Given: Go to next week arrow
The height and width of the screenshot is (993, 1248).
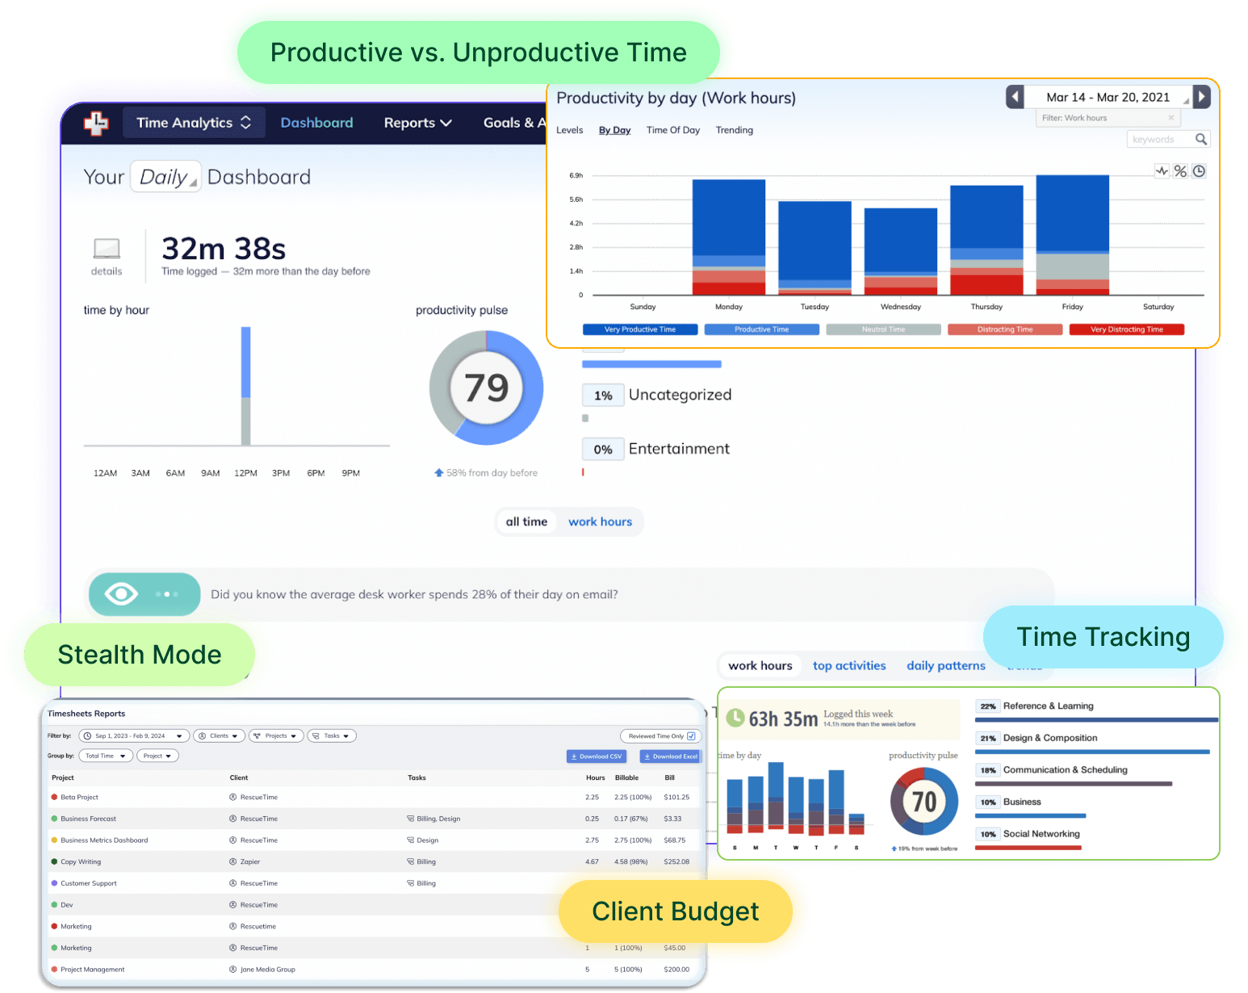Looking at the screenshot, I should tap(1202, 97).
